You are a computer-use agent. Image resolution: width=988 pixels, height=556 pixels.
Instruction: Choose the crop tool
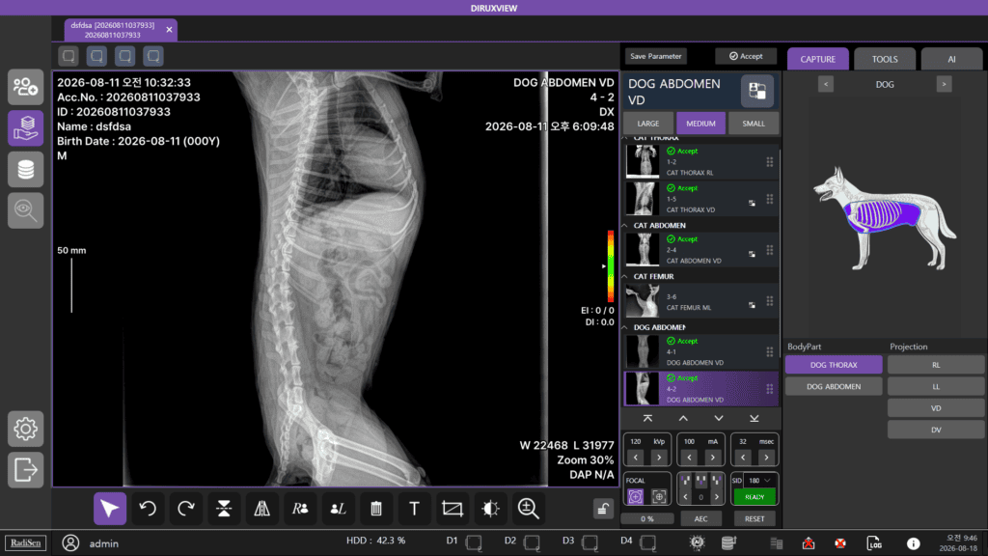coord(453,509)
